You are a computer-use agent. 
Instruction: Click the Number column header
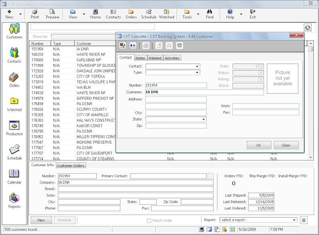click(x=40, y=44)
